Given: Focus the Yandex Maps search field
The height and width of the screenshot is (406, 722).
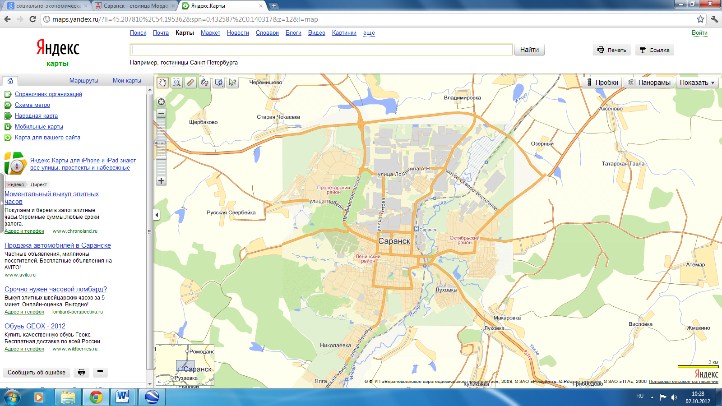Looking at the screenshot, I should point(321,50).
